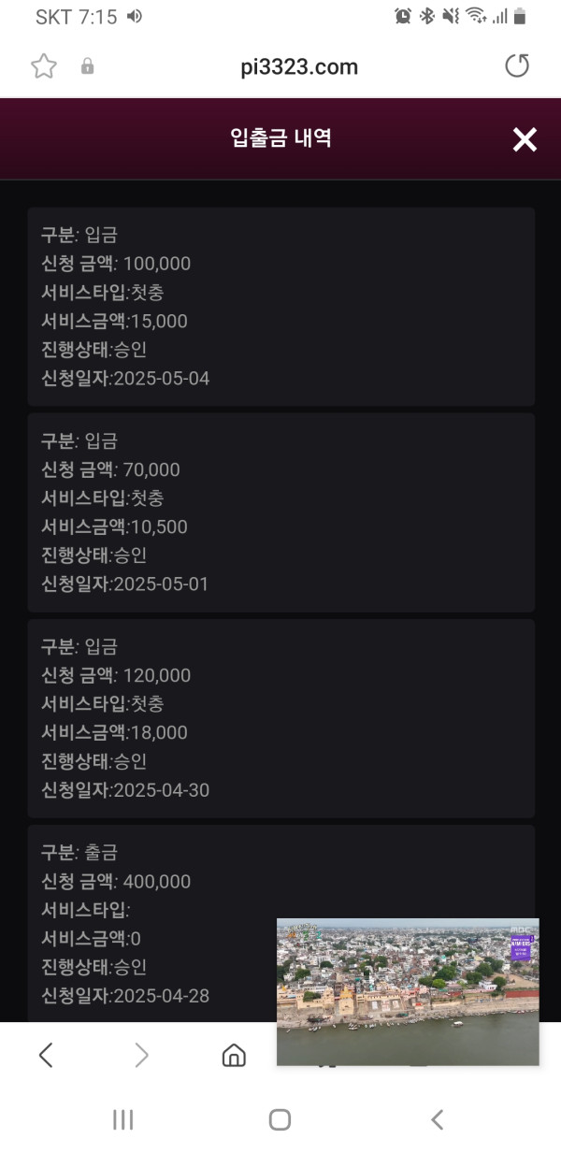Close the 입출금 내역 panel
This screenshot has width=561, height=1153.
pyautogui.click(x=525, y=139)
